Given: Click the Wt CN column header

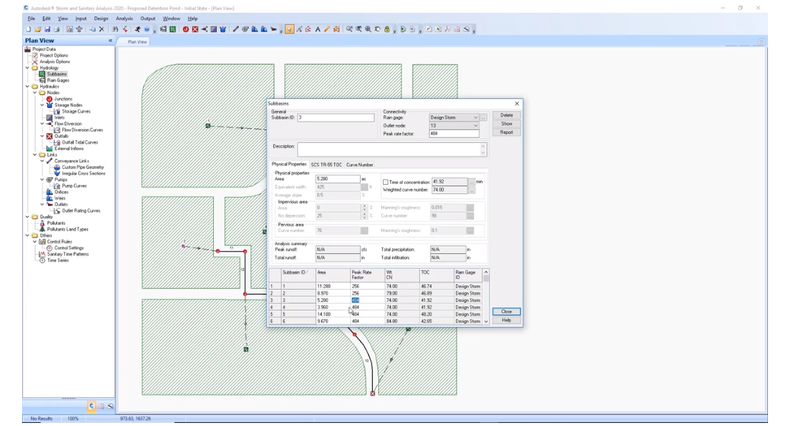Looking at the screenshot, I should click(x=402, y=275).
